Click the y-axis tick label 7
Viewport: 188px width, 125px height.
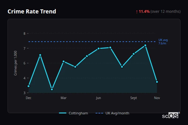click(24, 48)
